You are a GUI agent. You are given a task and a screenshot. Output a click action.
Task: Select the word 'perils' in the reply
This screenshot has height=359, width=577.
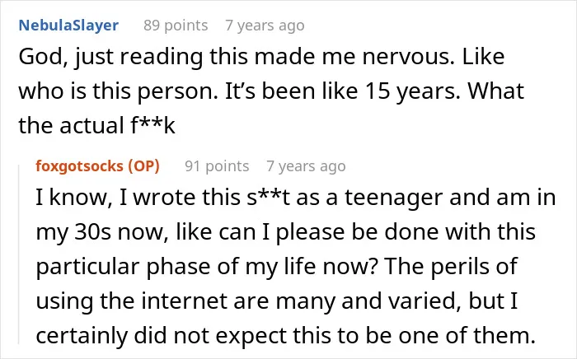pos(460,267)
